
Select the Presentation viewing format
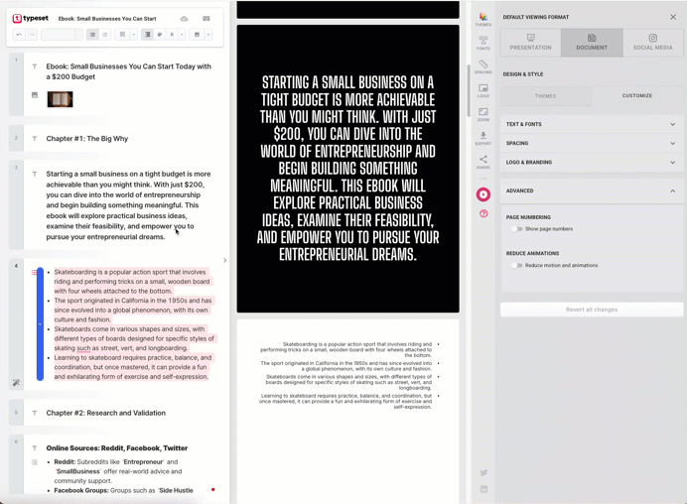coord(530,43)
